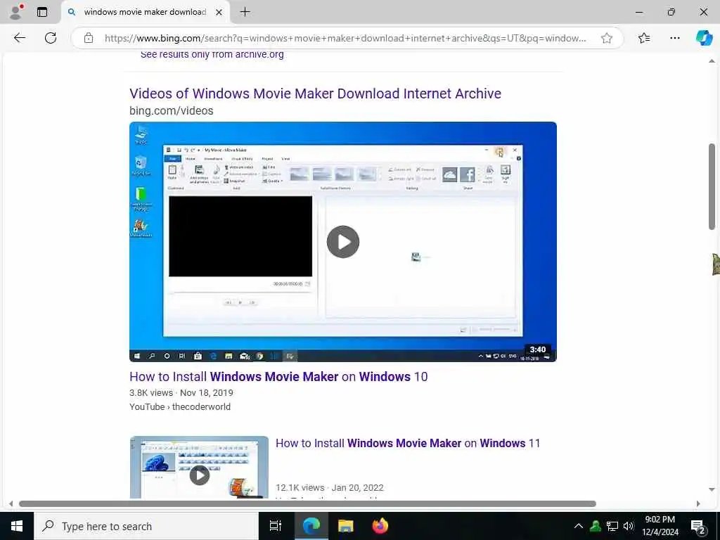Open File Explorer from taskbar
Viewport: 720px width, 540px height.
click(x=346, y=526)
